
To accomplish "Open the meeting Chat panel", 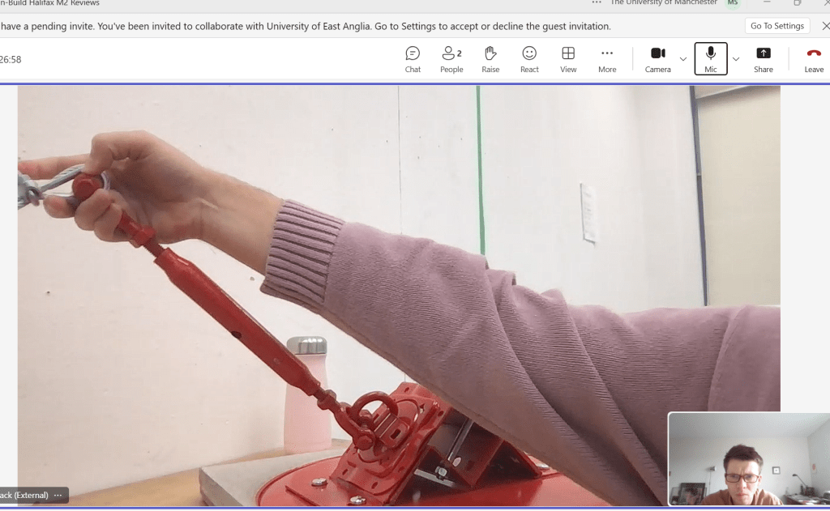I will coord(413,59).
